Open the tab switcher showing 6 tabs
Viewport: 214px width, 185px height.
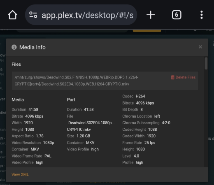tap(177, 15)
